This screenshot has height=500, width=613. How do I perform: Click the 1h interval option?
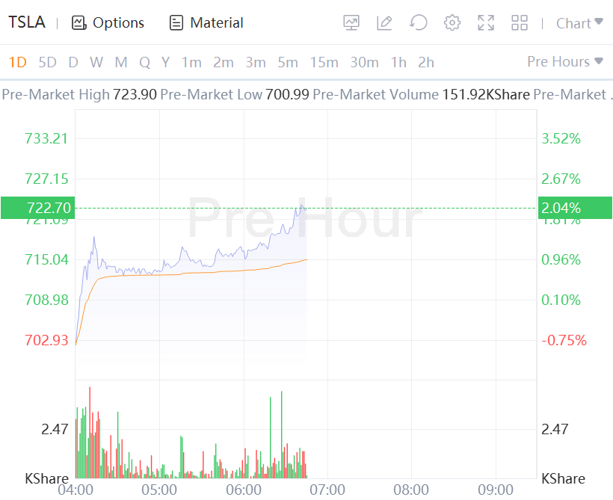(398, 62)
